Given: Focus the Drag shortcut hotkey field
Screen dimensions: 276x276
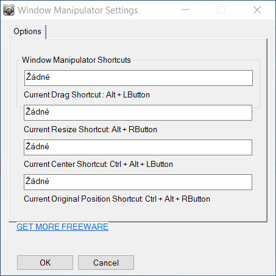Looking at the screenshot, I should point(138,78).
